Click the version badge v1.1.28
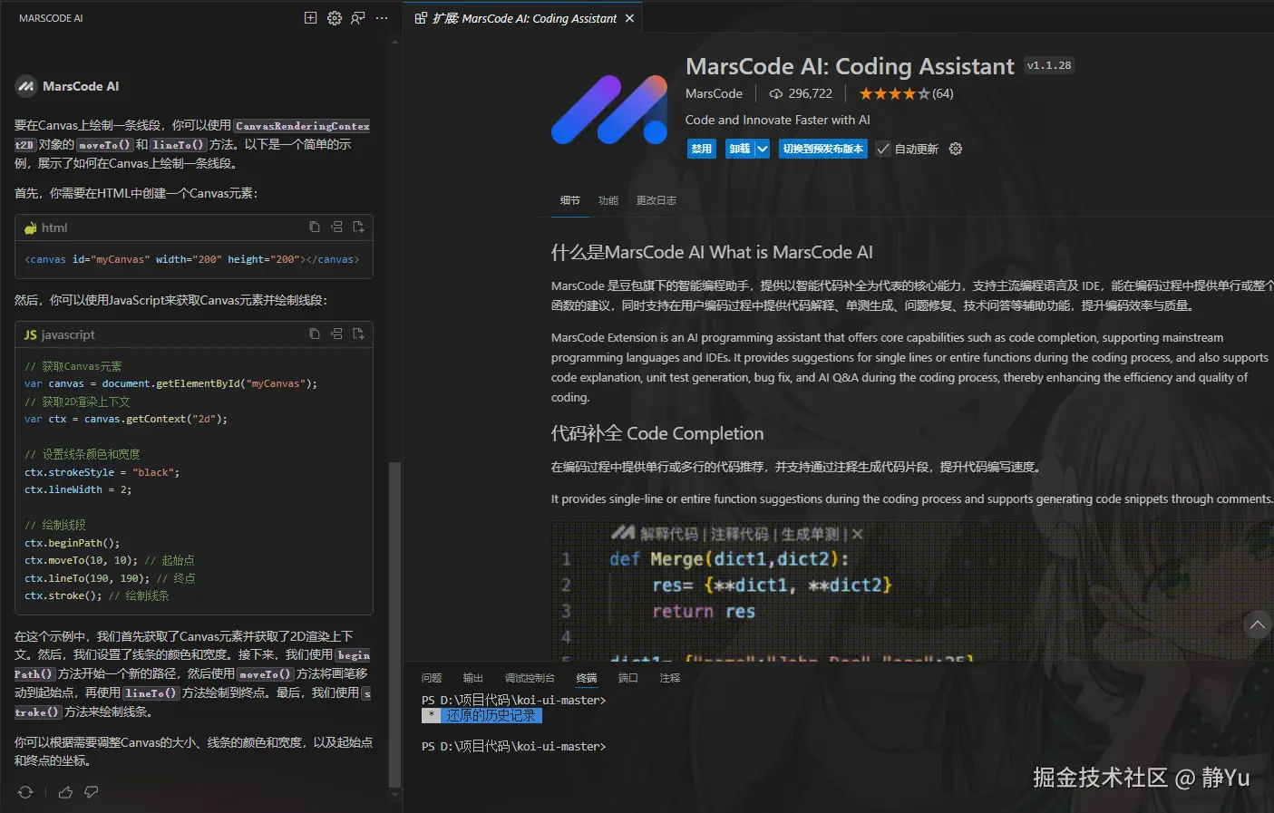The image size is (1274, 813). coord(1049,65)
